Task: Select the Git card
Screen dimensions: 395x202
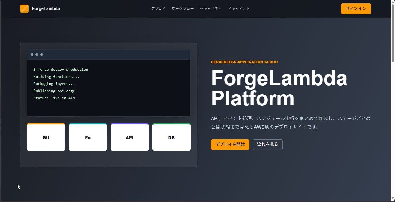Action: (46, 137)
